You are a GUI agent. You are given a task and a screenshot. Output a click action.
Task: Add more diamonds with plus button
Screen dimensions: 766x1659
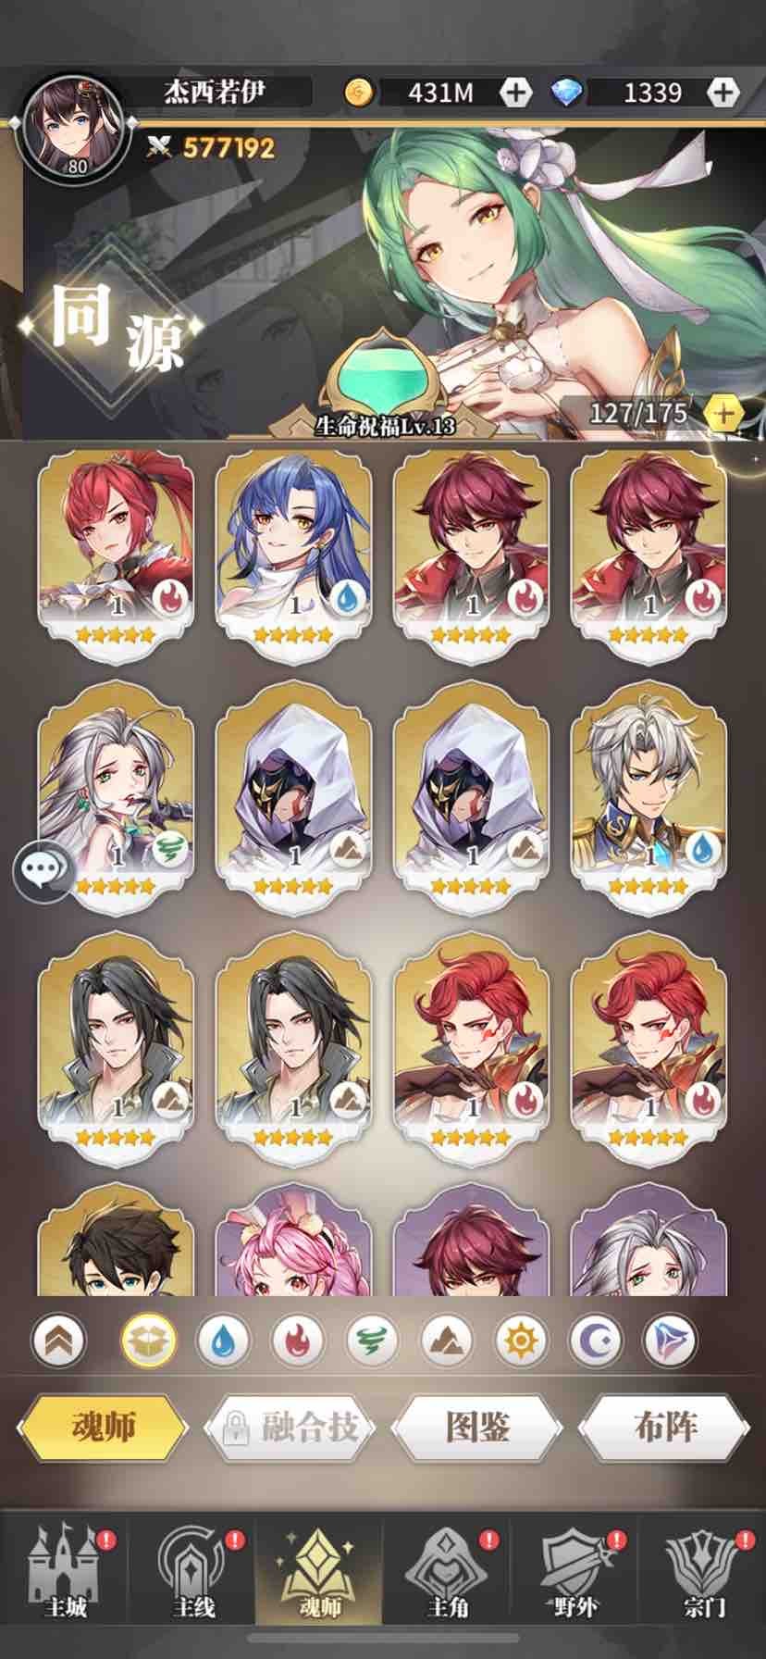click(723, 92)
